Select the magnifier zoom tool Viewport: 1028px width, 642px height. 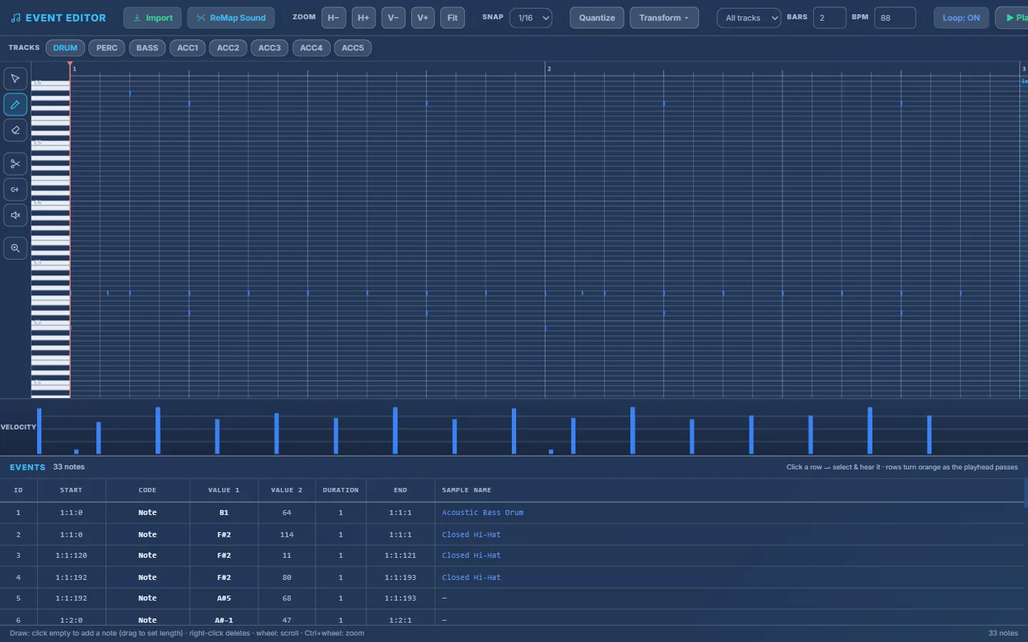click(15, 248)
